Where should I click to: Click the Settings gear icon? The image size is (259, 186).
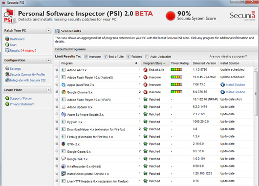coord(7,68)
